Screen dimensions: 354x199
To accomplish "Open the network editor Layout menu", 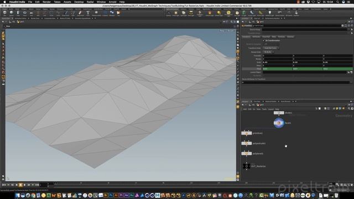I will point(270,109).
